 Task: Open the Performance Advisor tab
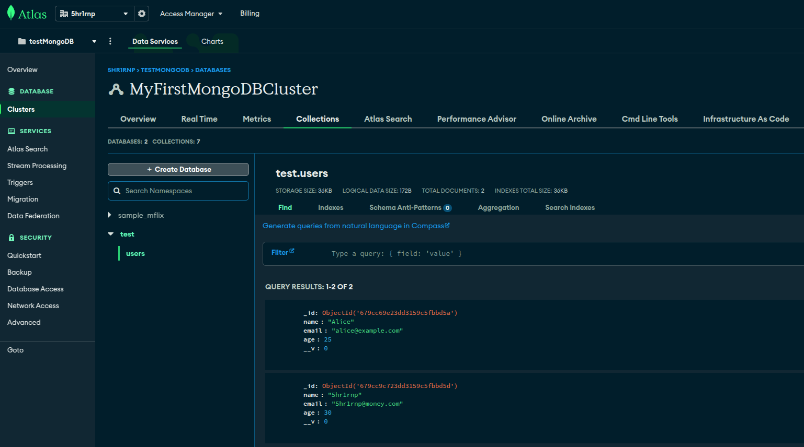(477, 119)
